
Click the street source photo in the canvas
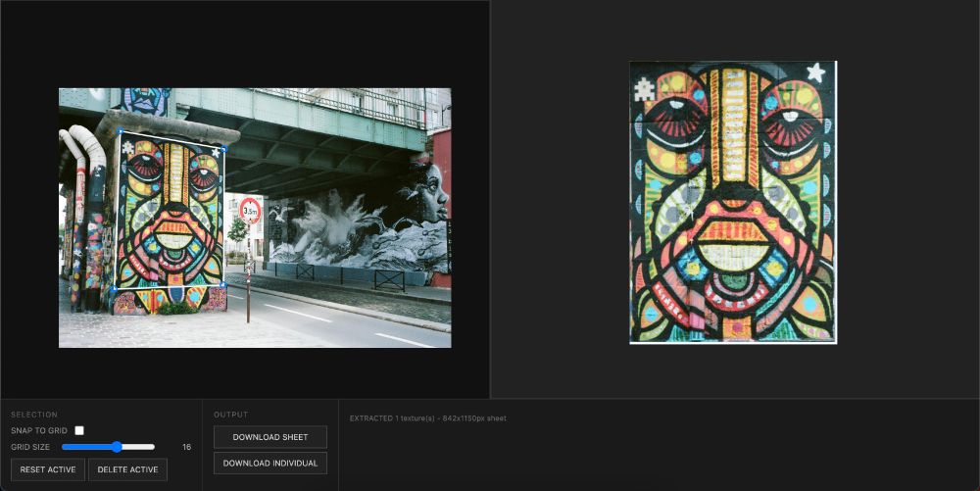coord(255,218)
